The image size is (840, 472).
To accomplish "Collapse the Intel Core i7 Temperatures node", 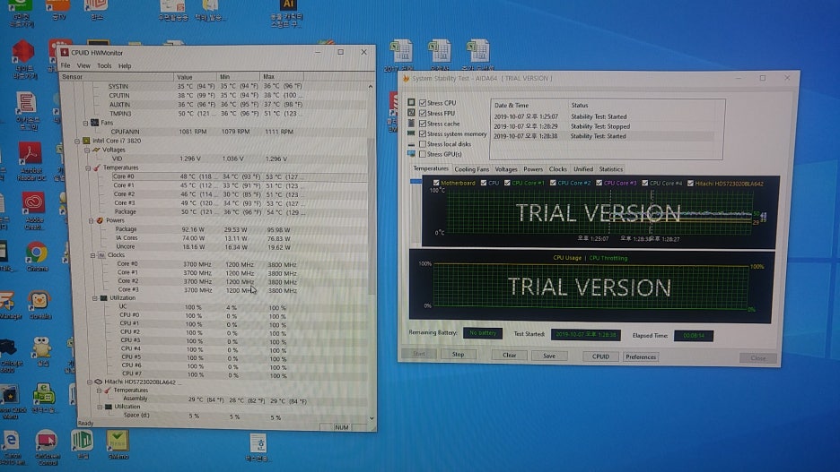I will point(88,167).
